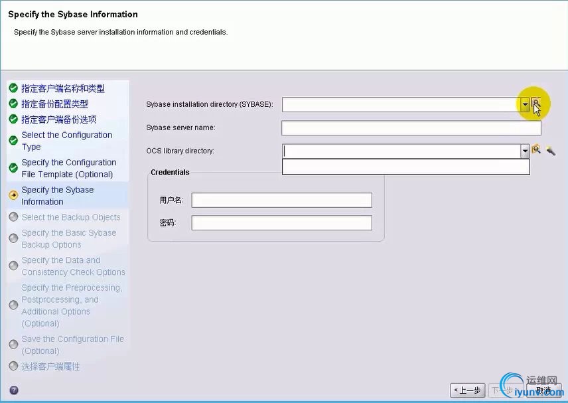Viewport: 568px width, 403px height.
Task: Click the Save the Configuration File (Optional) text
Action: pos(72,345)
